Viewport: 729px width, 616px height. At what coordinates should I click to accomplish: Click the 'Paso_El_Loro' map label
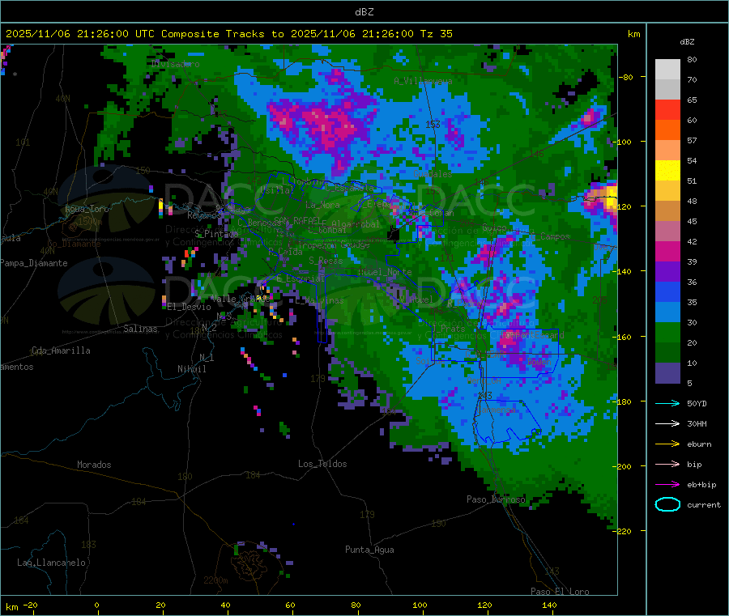point(560,592)
